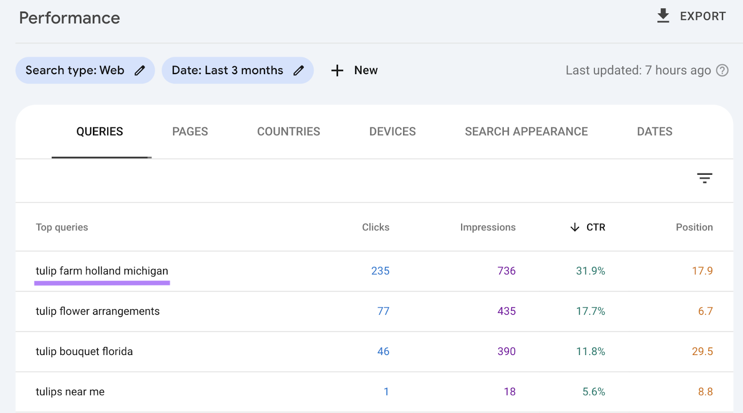Viewport: 743px width, 413px height.
Task: Sort by the Position column header
Action: point(694,227)
